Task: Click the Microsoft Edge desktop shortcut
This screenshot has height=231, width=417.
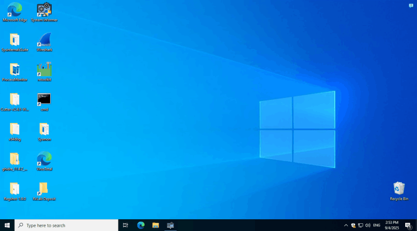Action: [x=15, y=10]
